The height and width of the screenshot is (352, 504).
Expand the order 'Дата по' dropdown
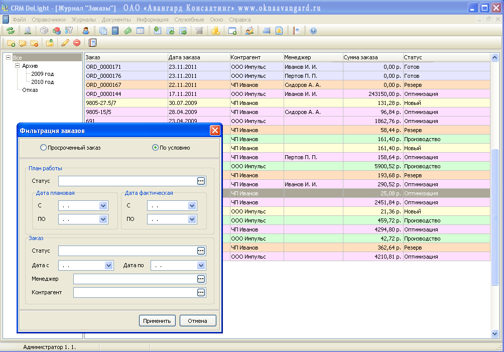201,265
